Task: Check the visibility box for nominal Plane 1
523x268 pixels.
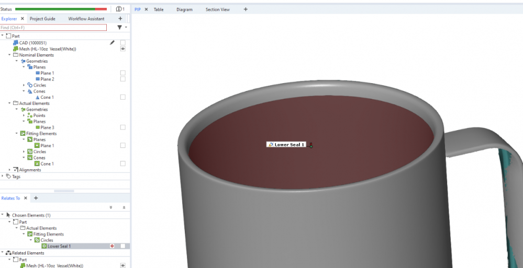Action: [x=123, y=73]
